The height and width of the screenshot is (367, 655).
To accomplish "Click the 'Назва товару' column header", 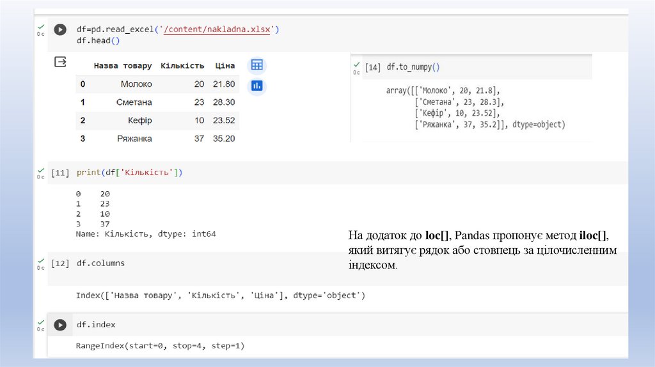I will pos(122,66).
